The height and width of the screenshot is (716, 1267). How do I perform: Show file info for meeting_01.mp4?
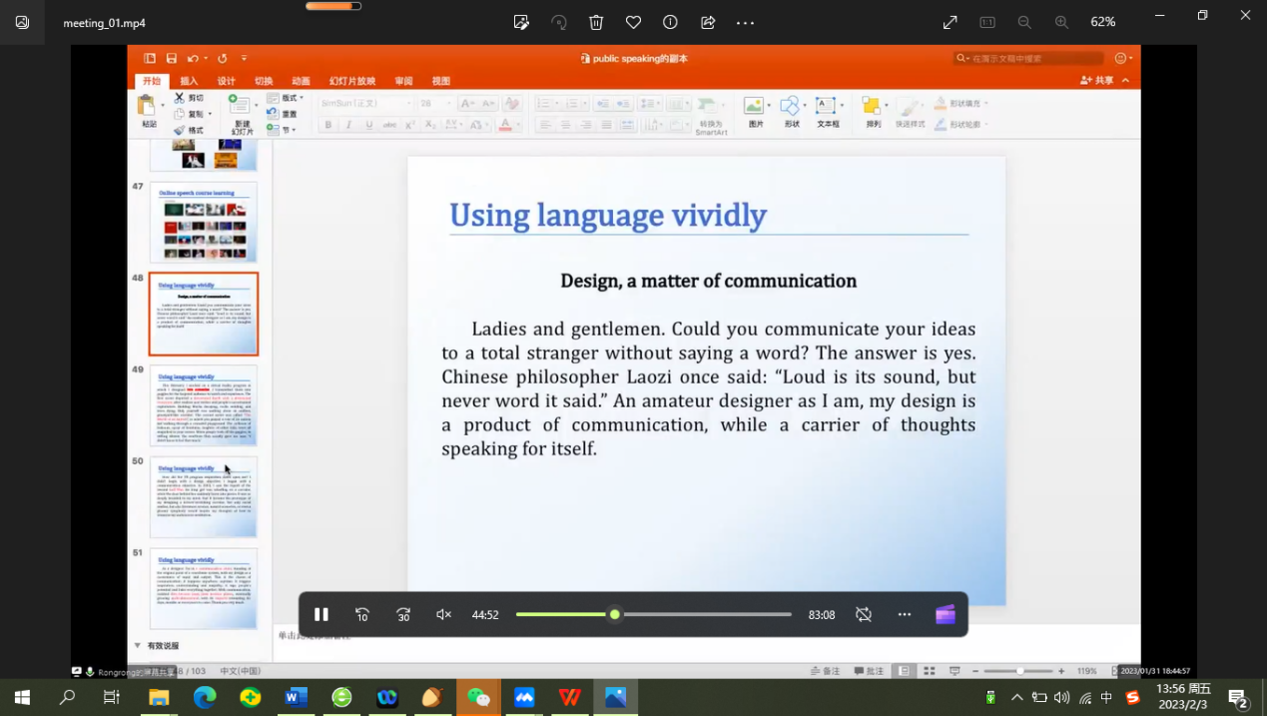(670, 22)
